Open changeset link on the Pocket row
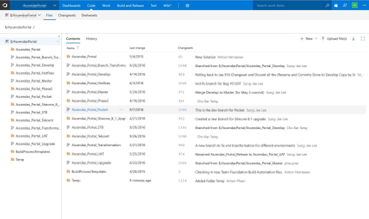 pyautogui.click(x=182, y=110)
